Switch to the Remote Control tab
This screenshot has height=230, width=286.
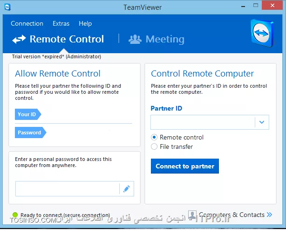pos(58,39)
